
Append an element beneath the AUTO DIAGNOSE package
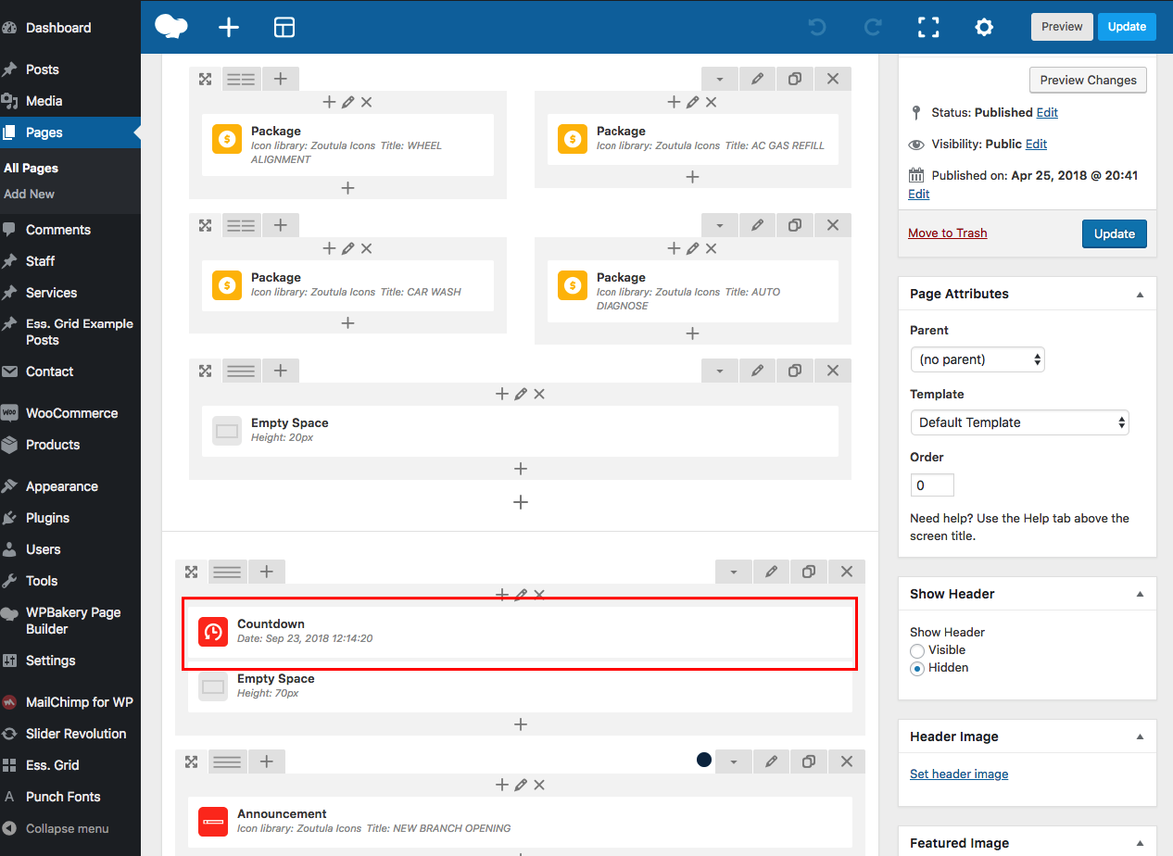tap(693, 334)
